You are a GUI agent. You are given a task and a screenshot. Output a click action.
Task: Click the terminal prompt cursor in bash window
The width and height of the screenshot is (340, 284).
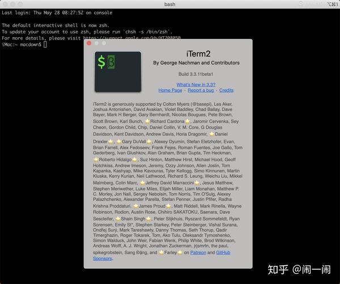coord(45,44)
